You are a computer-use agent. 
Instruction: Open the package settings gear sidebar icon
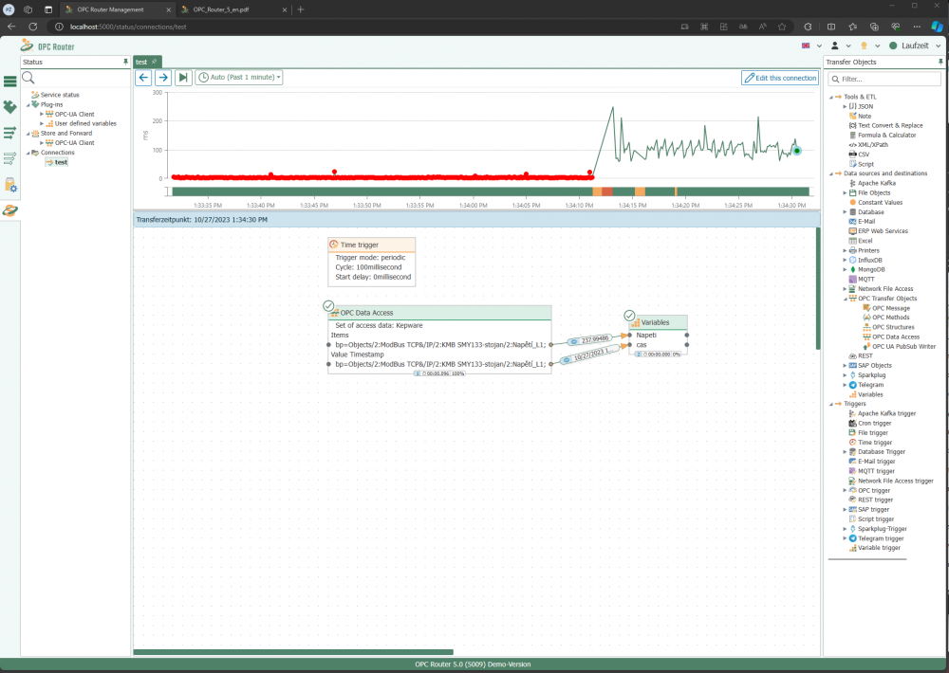10,185
